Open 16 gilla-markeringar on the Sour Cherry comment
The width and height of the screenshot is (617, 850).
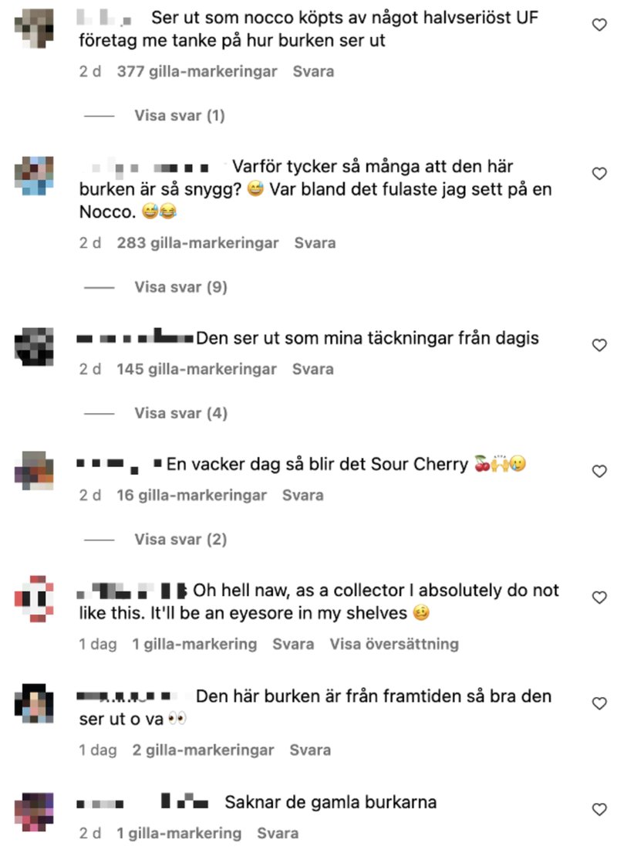[192, 496]
